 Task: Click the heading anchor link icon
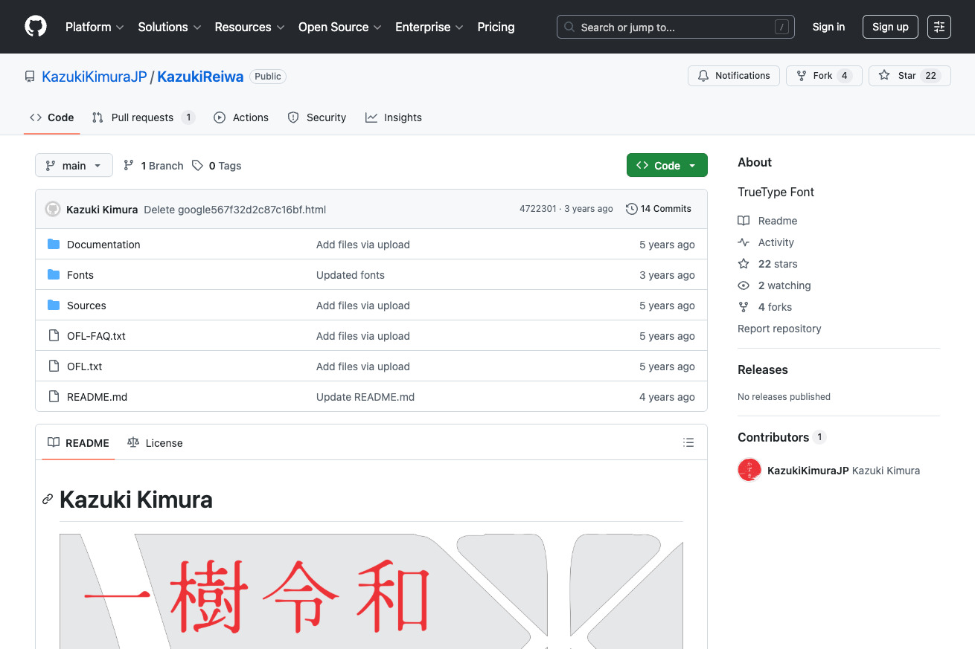pos(48,500)
